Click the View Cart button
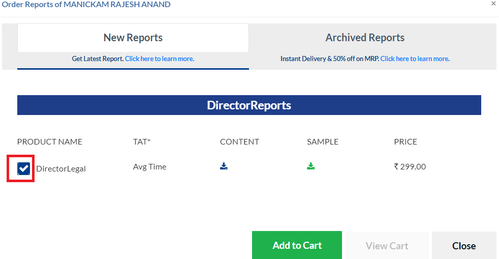The height and width of the screenshot is (259, 499). (387, 245)
